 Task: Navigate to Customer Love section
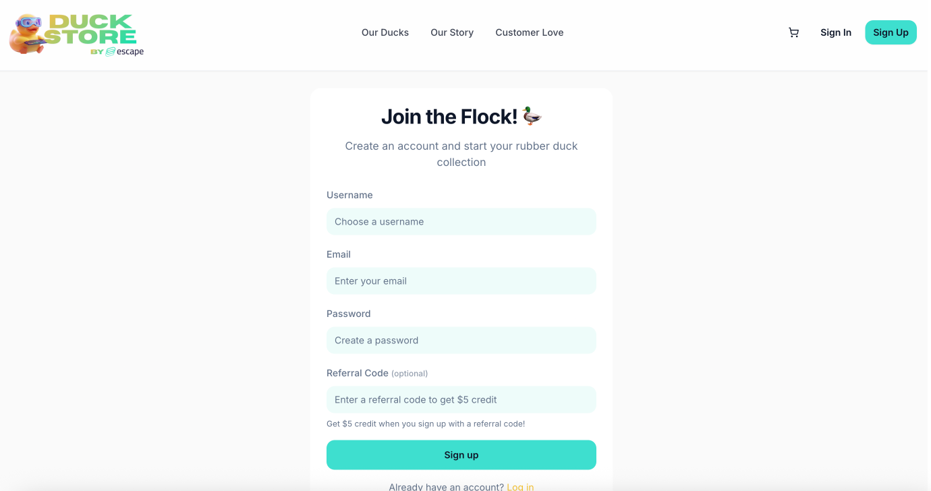pos(529,32)
